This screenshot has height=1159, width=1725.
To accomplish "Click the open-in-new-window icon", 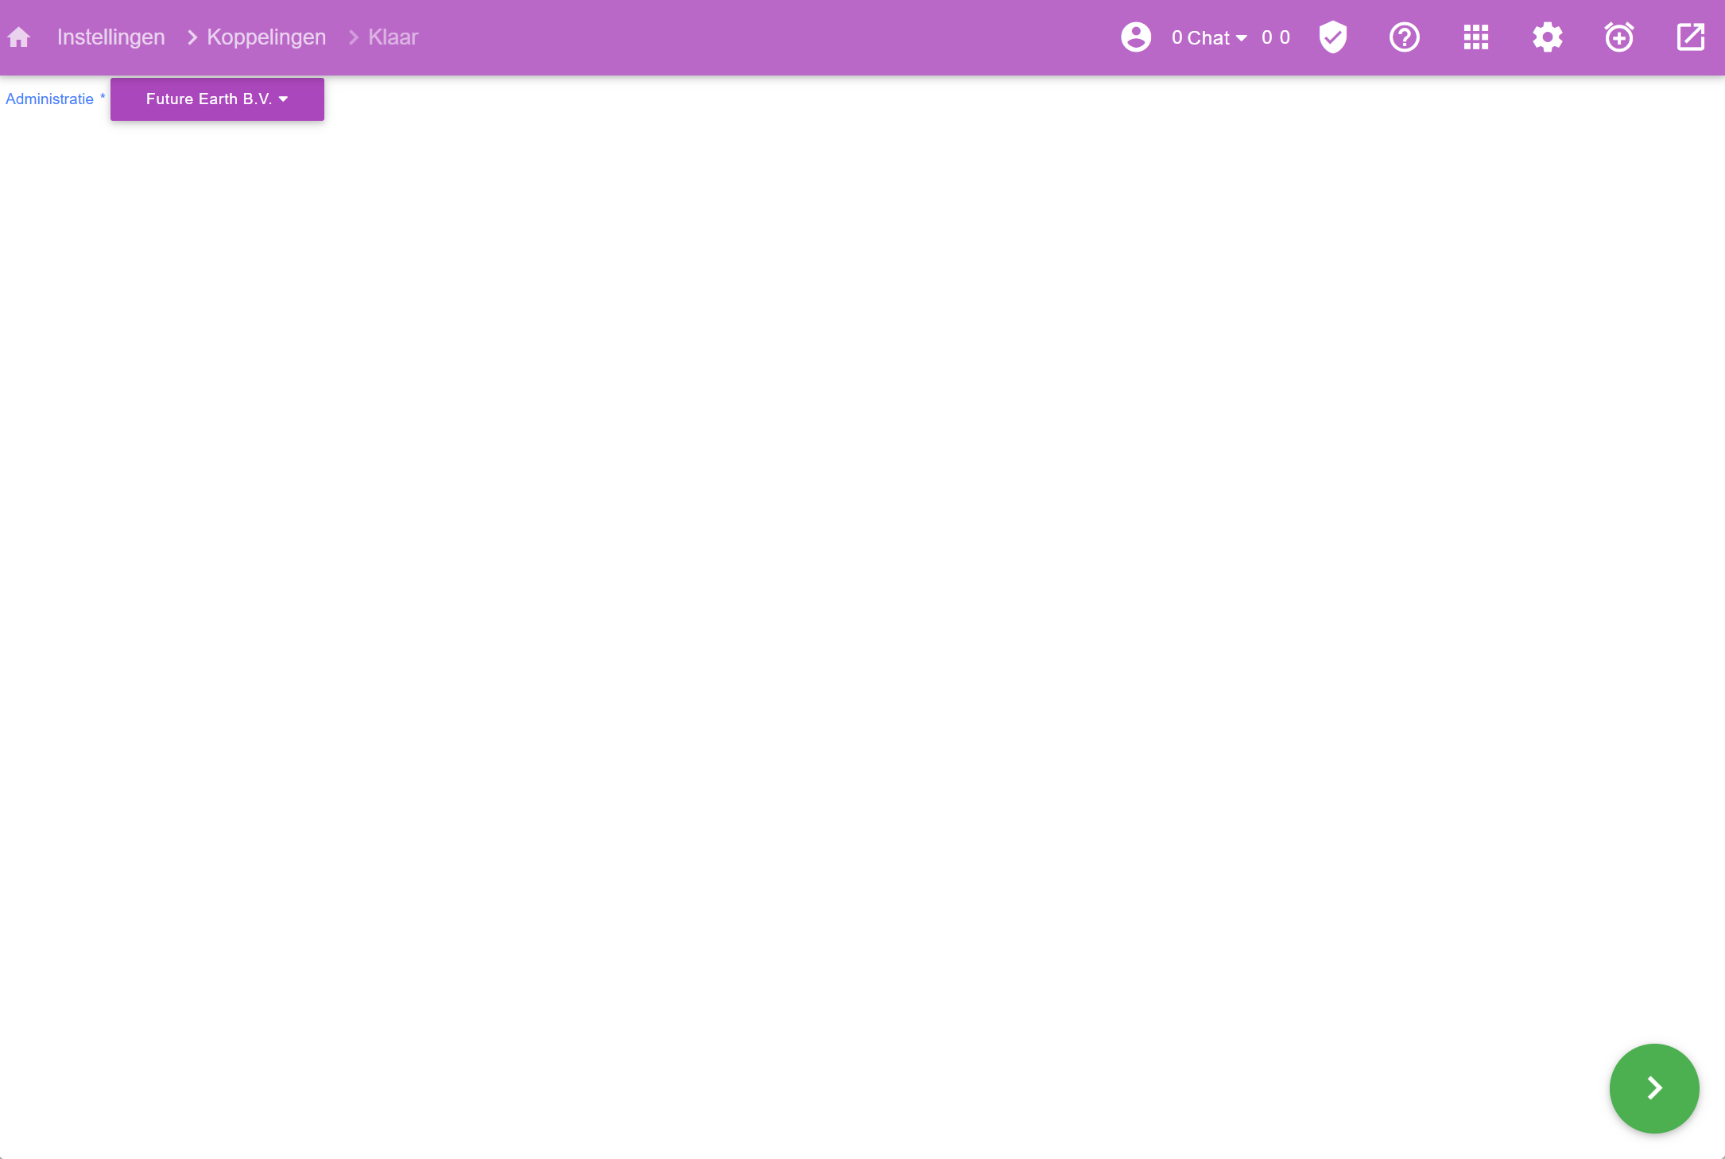I will pyautogui.click(x=1690, y=37).
